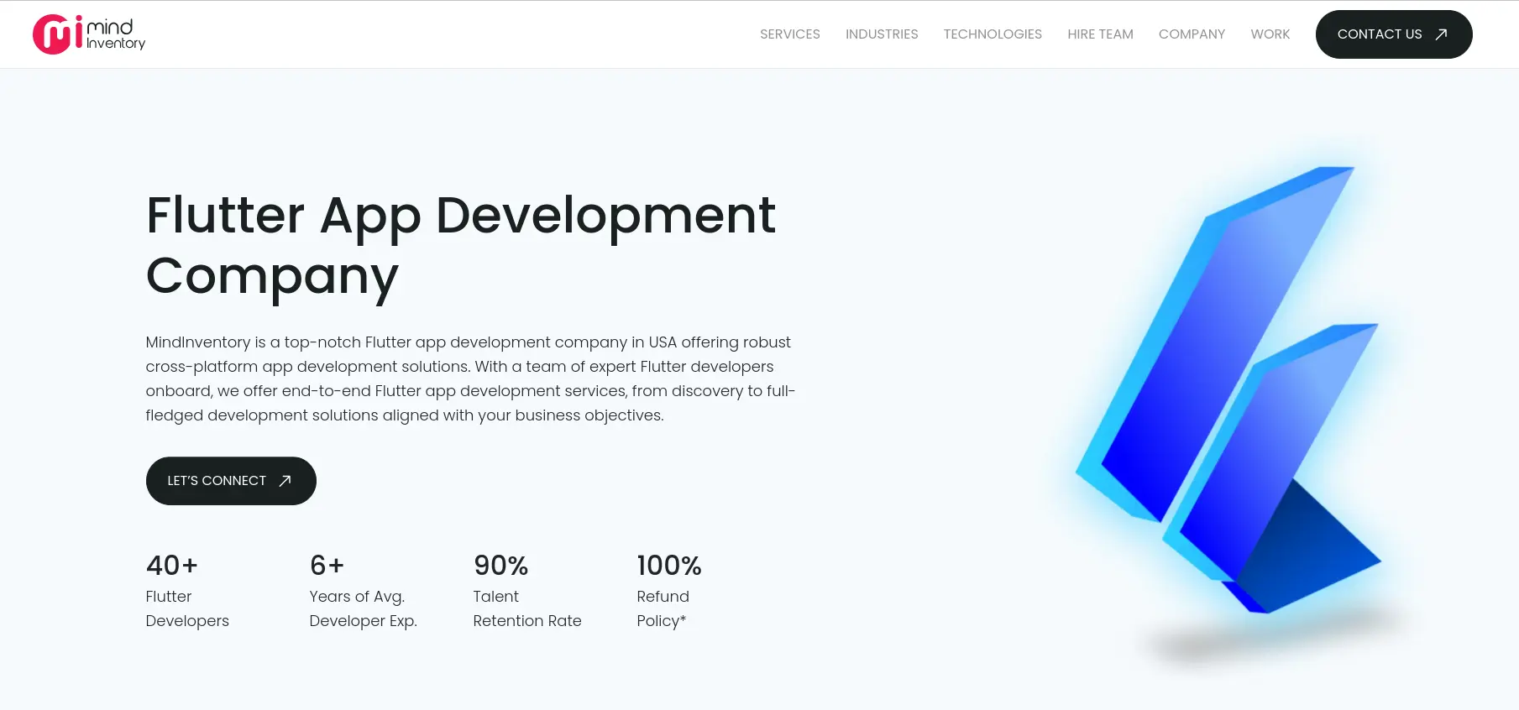This screenshot has height=710, width=1519.
Task: Click the arrow icon inside Contact Us
Action: click(x=1441, y=34)
